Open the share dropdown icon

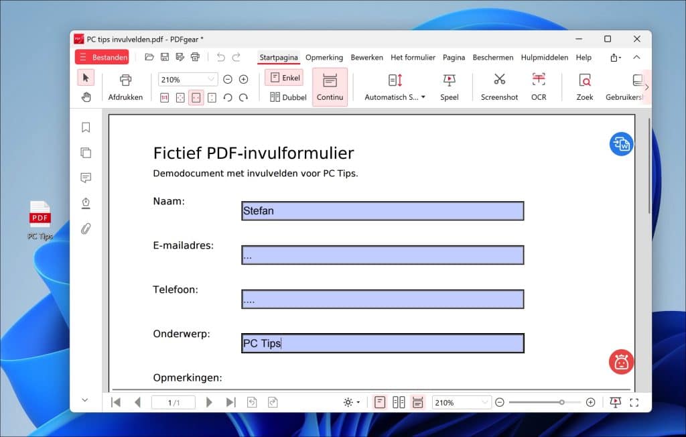616,58
